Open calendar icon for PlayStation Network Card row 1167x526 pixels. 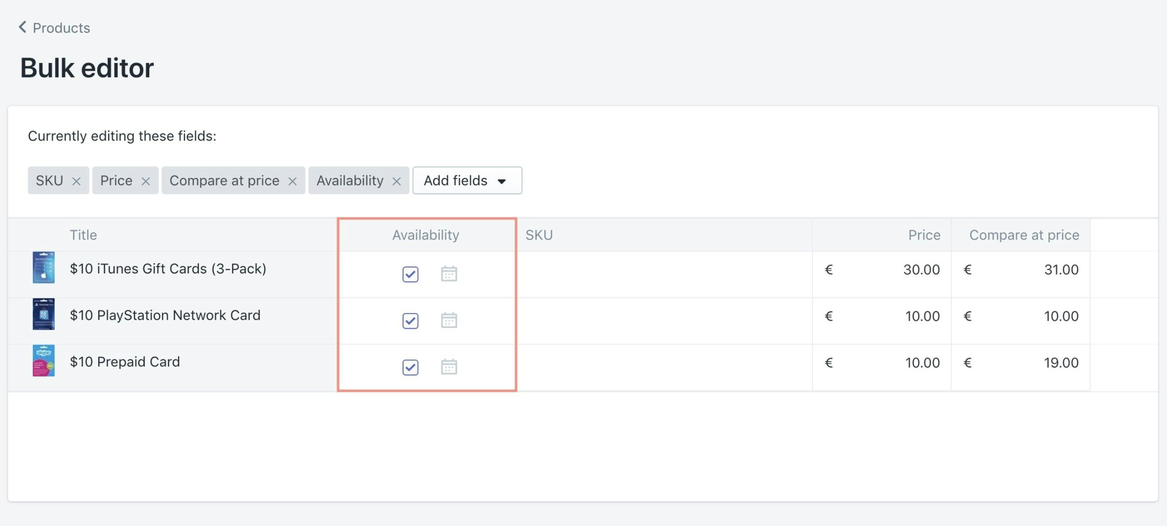[x=449, y=321]
